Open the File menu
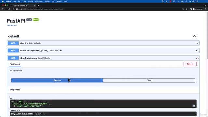This screenshot has height=117, width=208. click(x=15, y=1)
